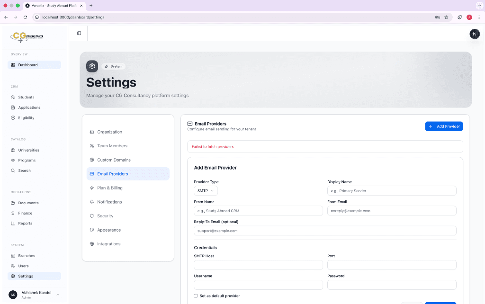Open the Provider Type SMTP dropdown

coord(205,190)
